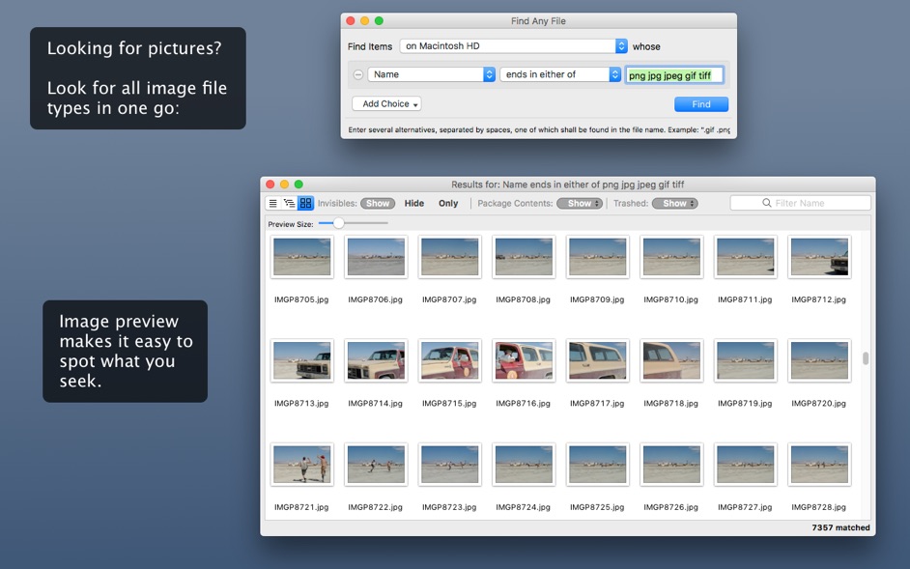The width and height of the screenshot is (910, 569).
Task: Open the 'ends in either of' dropdown
Action: (560, 73)
